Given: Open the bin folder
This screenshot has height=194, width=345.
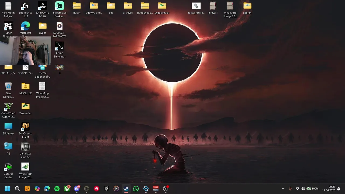Looking at the screenshot, I should (x=111, y=8).
